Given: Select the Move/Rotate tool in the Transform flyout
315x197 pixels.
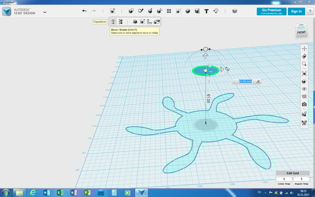Looking at the screenshot, I should 113,21.
